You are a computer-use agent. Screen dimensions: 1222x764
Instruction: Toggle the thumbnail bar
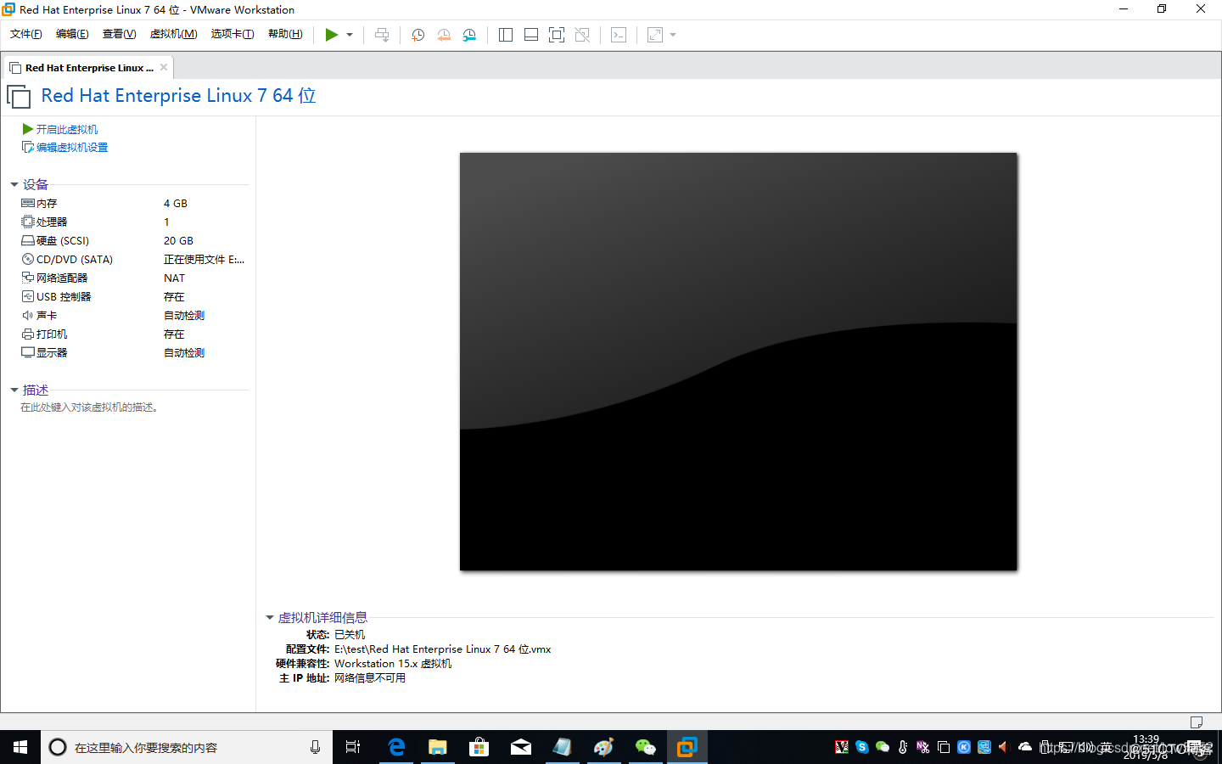(530, 35)
